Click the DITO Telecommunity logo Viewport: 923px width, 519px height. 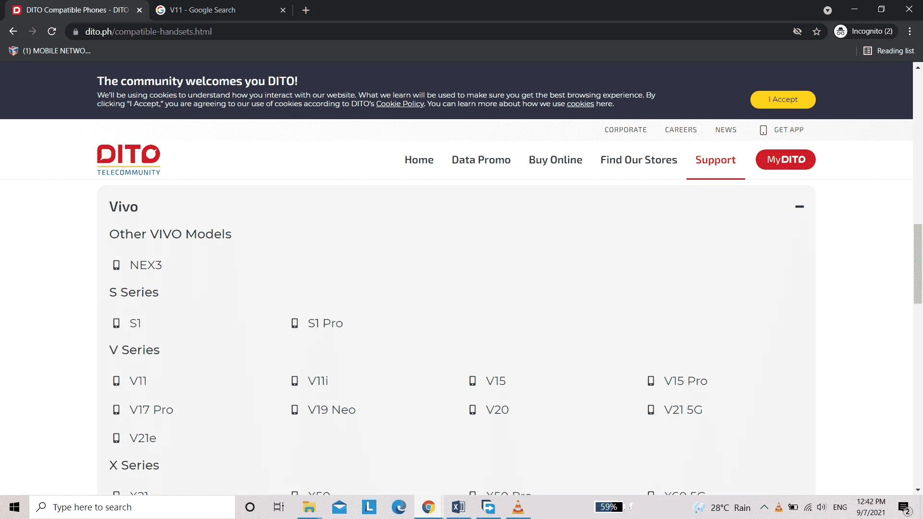click(128, 160)
